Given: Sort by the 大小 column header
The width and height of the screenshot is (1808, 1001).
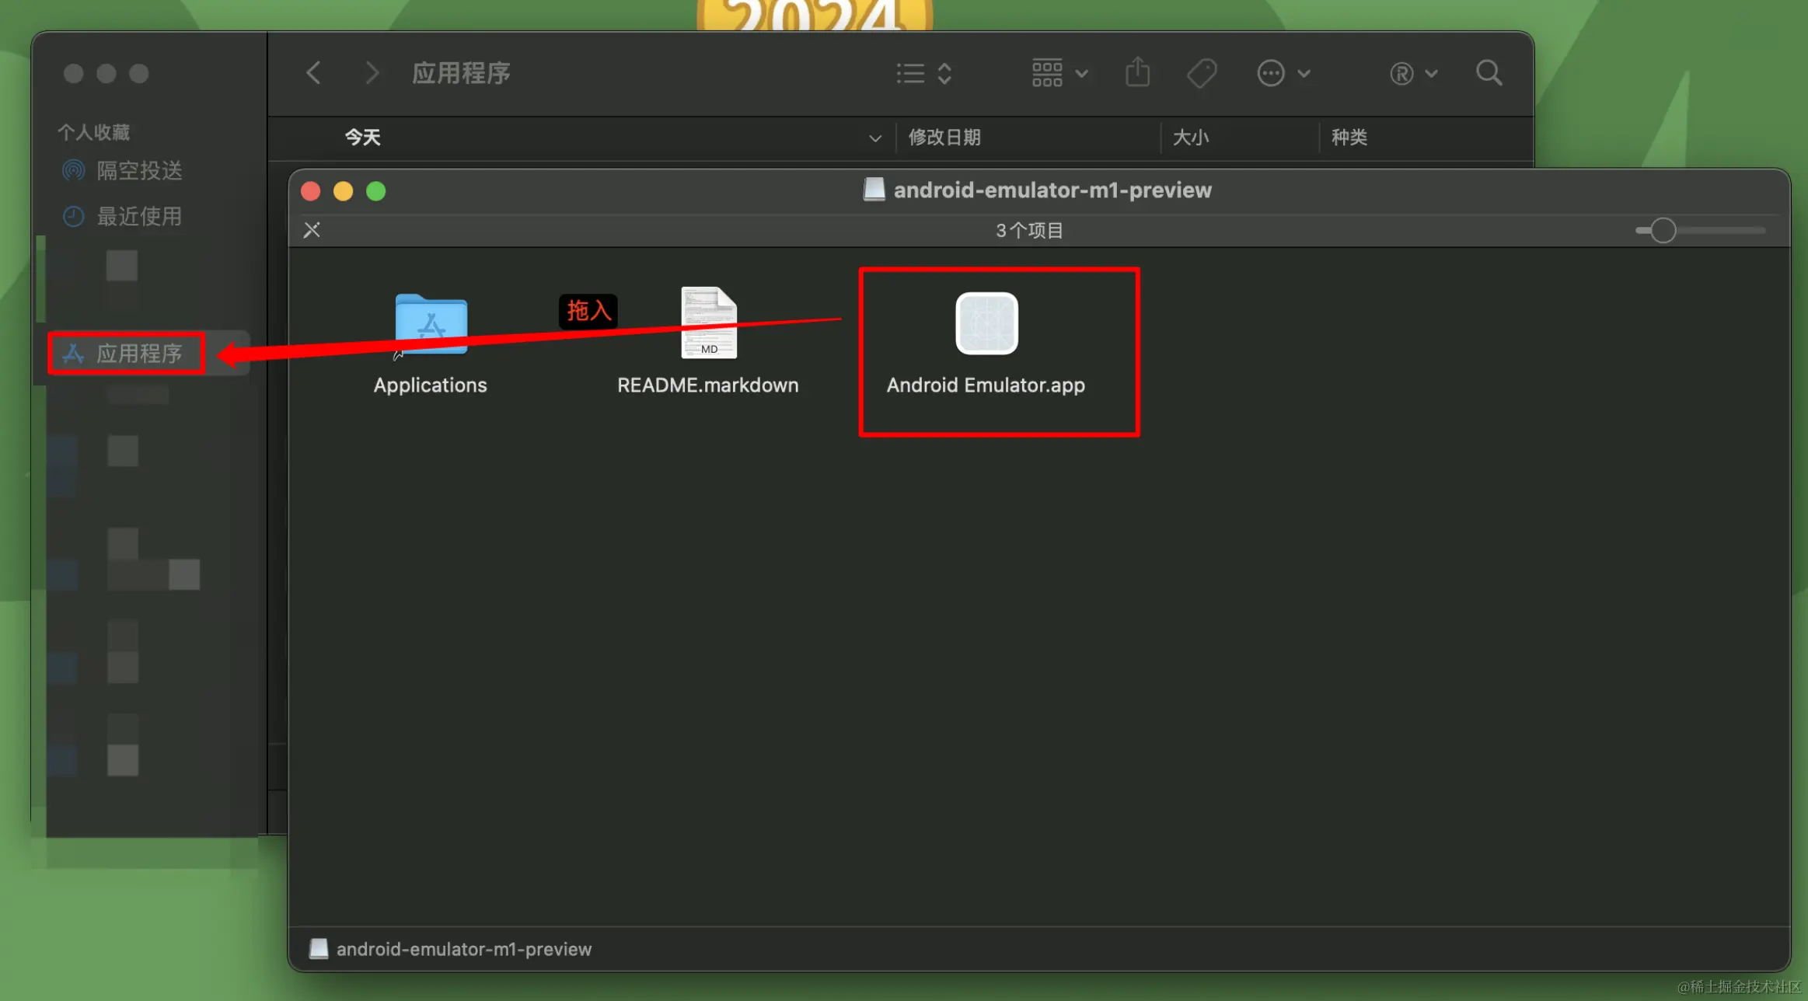Looking at the screenshot, I should (1190, 138).
